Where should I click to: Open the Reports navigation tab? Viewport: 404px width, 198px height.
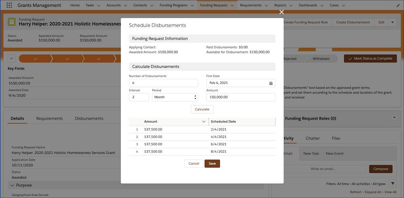280,5
